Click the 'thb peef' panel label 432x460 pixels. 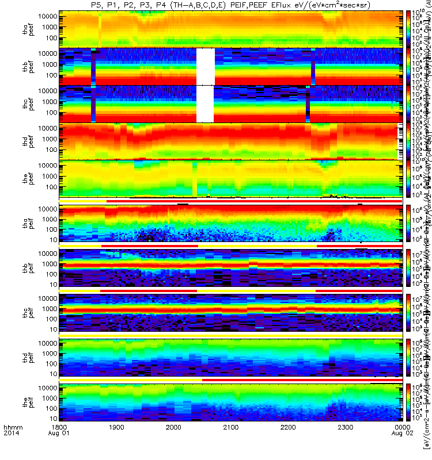[x=28, y=67]
